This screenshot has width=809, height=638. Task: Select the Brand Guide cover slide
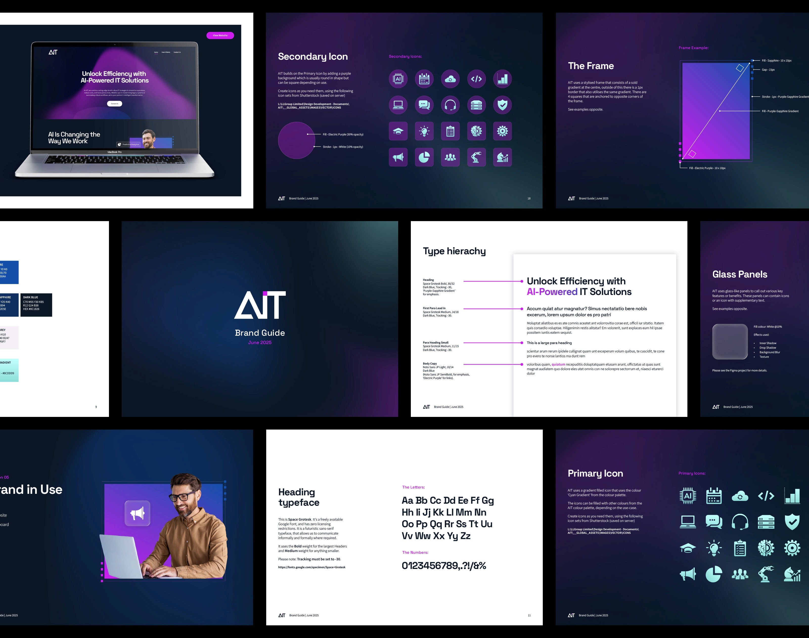point(260,319)
